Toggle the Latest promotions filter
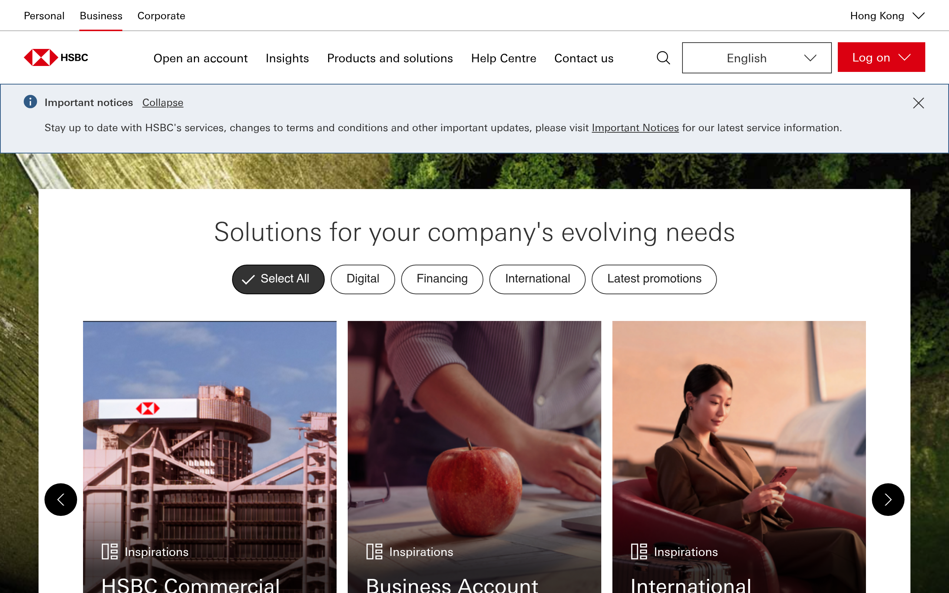 pyautogui.click(x=654, y=279)
